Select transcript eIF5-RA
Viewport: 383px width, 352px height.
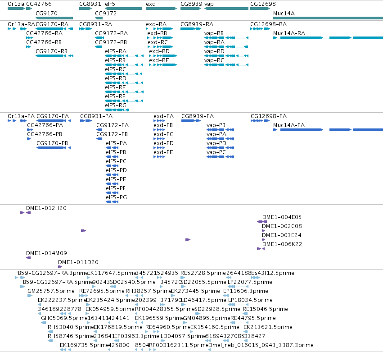pos(124,56)
